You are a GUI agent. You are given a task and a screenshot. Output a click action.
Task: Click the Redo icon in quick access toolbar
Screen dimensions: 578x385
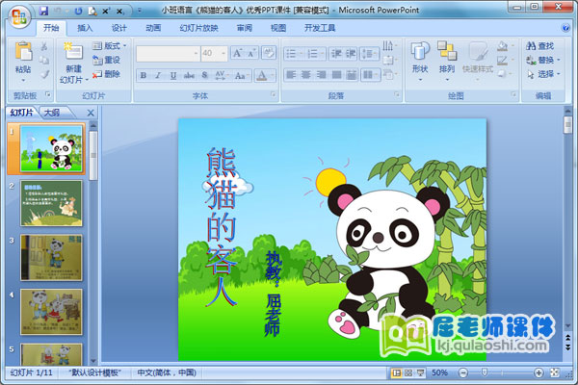pyautogui.click(x=78, y=11)
